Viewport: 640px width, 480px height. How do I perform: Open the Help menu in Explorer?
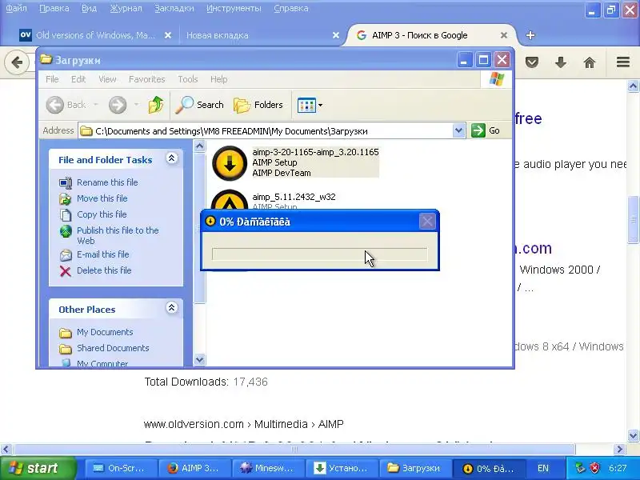[218, 79]
